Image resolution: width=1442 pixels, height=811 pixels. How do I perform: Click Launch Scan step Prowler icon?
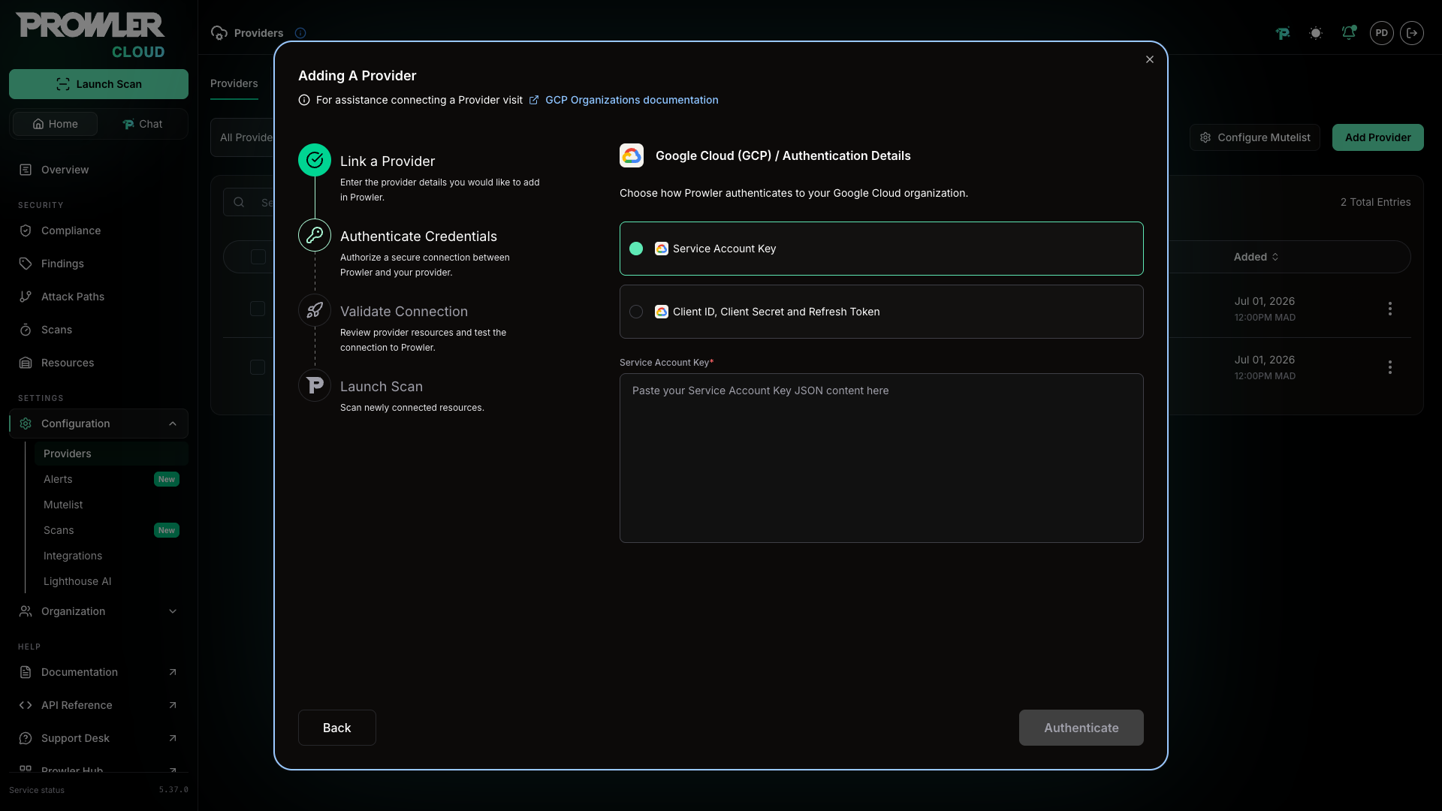point(315,385)
